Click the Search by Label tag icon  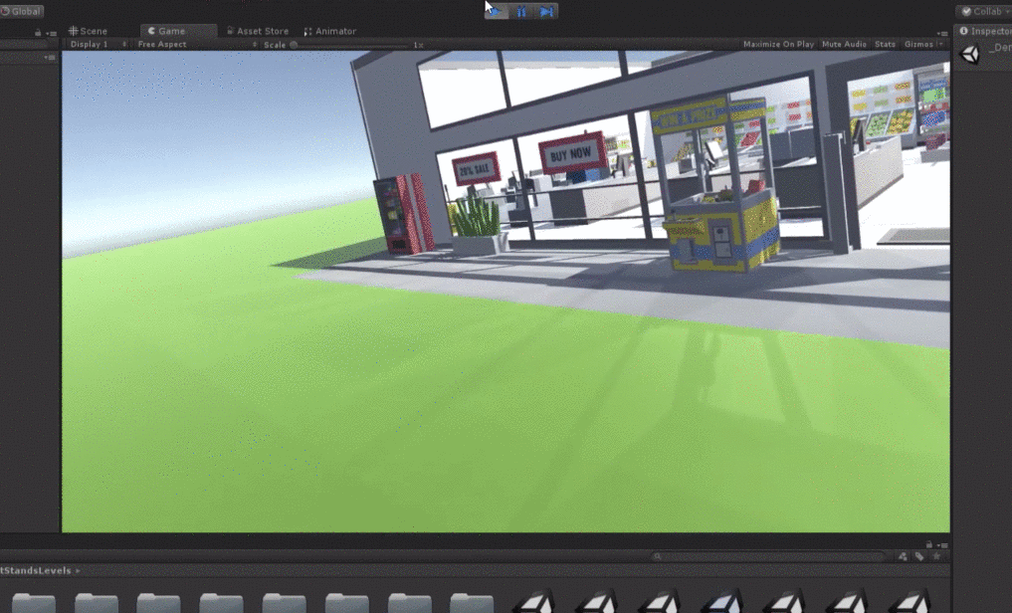click(919, 557)
